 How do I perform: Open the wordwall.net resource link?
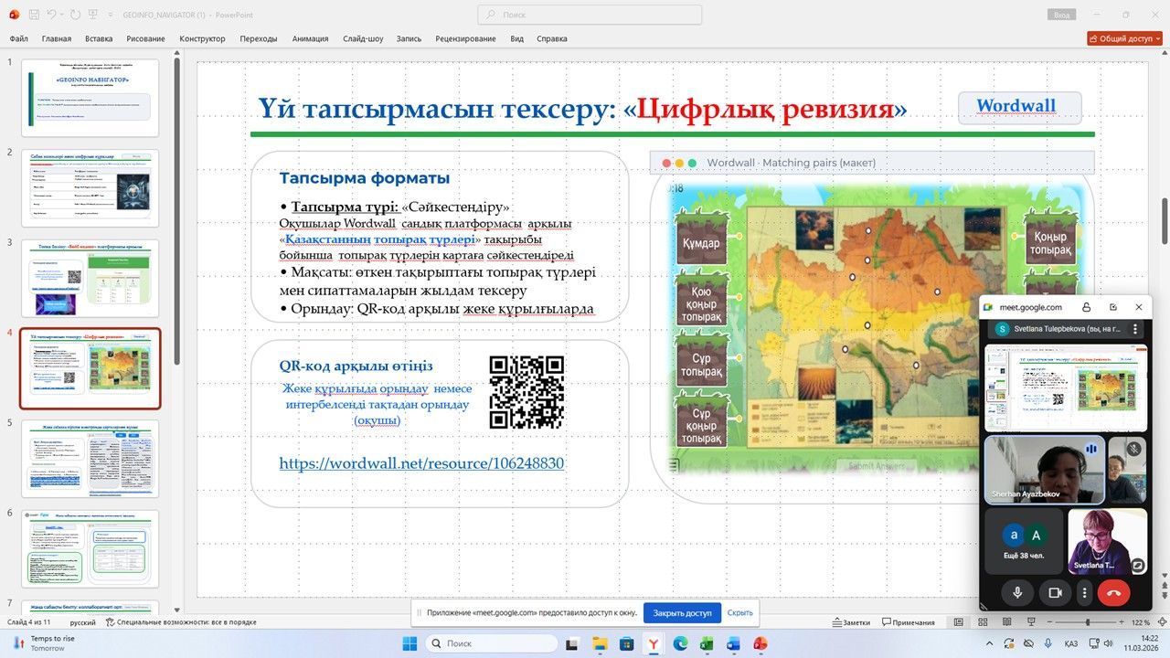click(x=421, y=463)
